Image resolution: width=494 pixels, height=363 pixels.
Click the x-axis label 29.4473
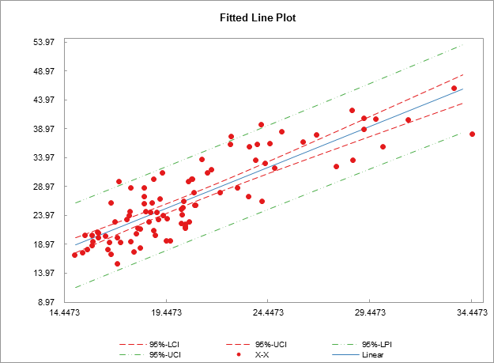pos(370,312)
